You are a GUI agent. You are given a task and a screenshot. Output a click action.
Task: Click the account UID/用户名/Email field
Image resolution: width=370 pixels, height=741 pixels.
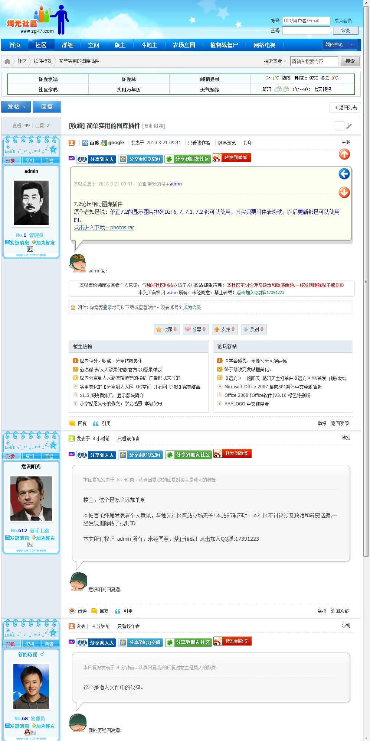[306, 21]
